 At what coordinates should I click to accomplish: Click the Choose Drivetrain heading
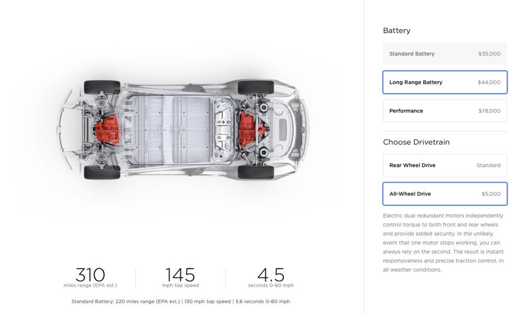coord(416,142)
